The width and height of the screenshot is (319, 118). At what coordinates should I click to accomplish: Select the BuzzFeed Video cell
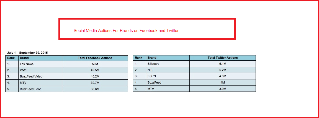(x=31, y=76)
